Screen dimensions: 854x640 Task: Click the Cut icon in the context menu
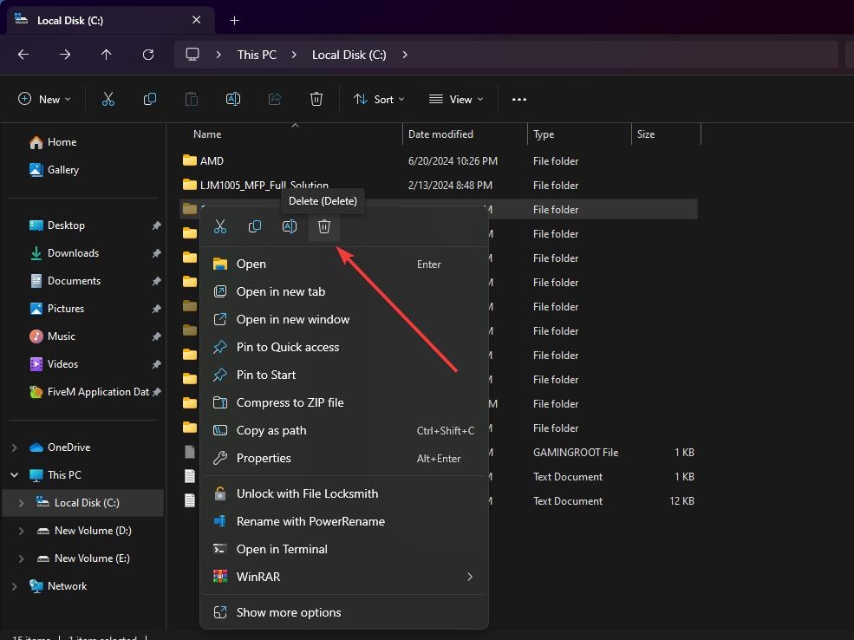tap(220, 226)
